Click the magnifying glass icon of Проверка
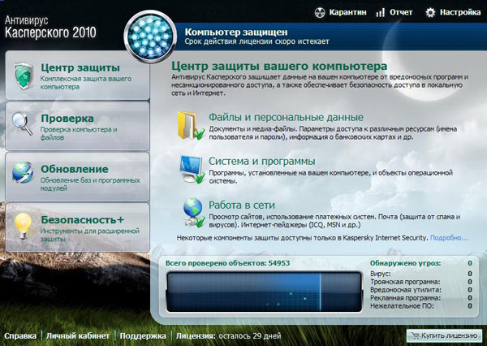 coord(22,123)
